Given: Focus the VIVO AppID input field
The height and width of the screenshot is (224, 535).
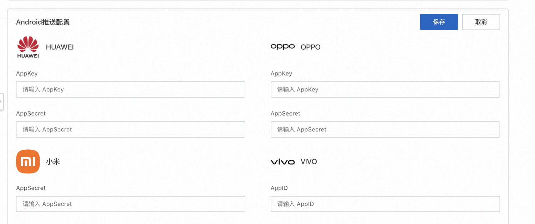Looking at the screenshot, I should pyautogui.click(x=385, y=204).
